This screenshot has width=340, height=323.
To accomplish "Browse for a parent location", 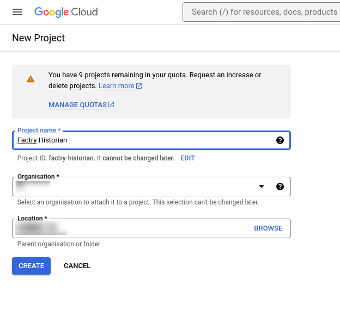I will click(268, 228).
